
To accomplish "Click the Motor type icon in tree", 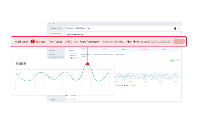I will 70,56.
